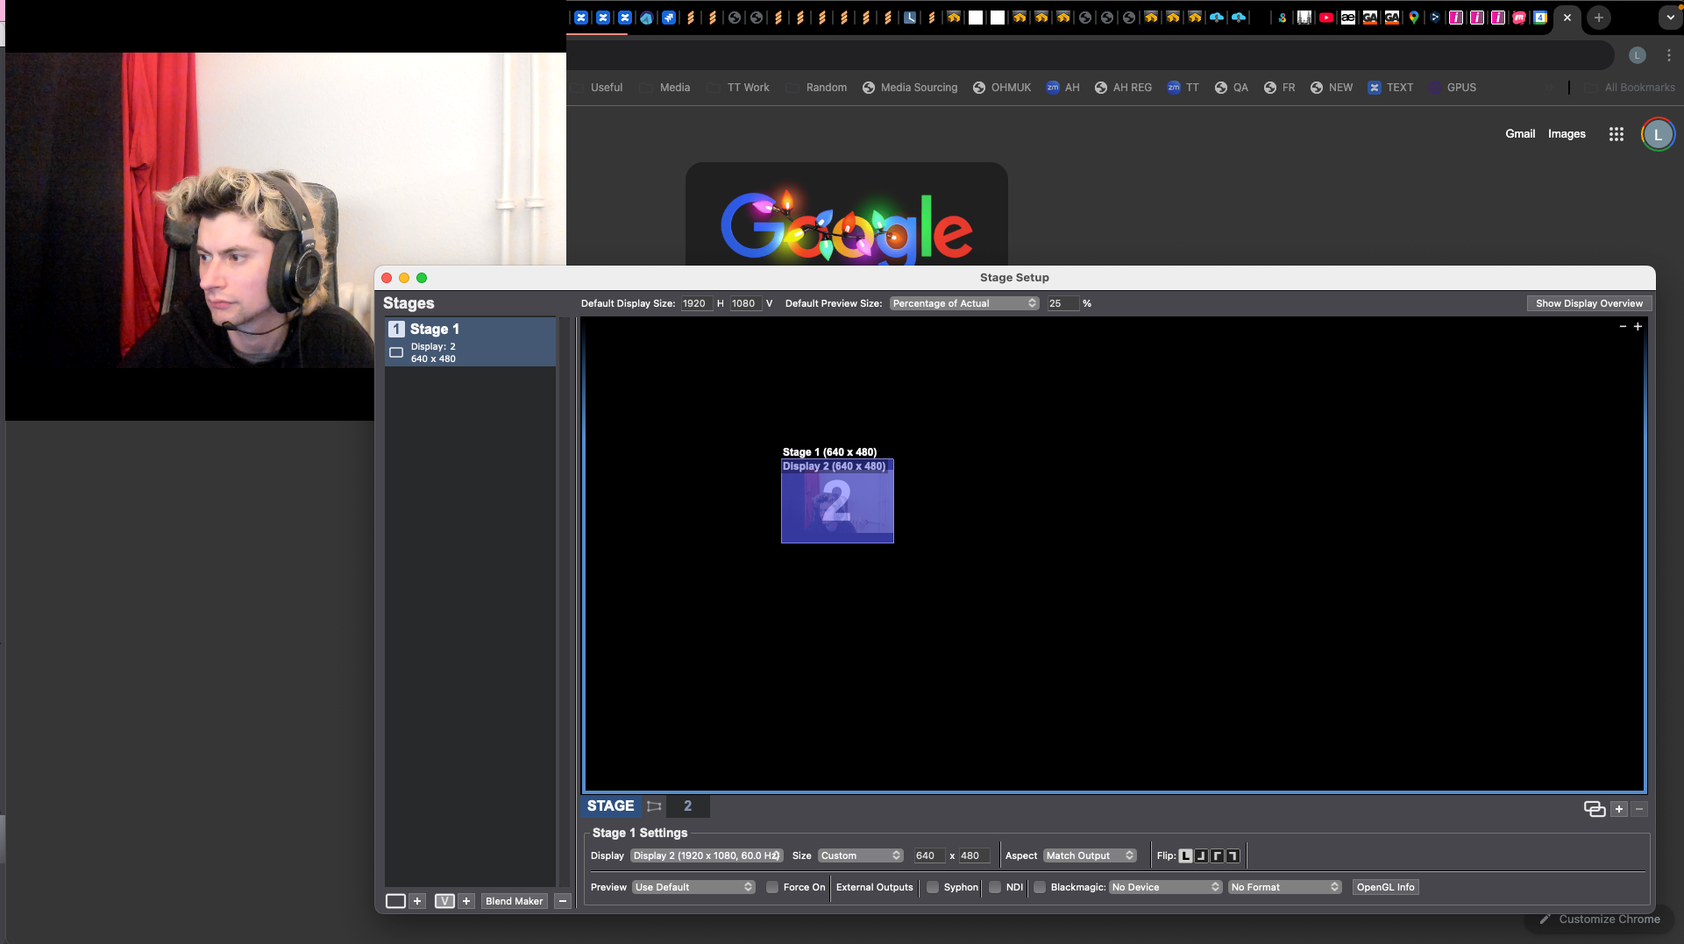Click the plus next to the virtual stage V icon

(466, 901)
